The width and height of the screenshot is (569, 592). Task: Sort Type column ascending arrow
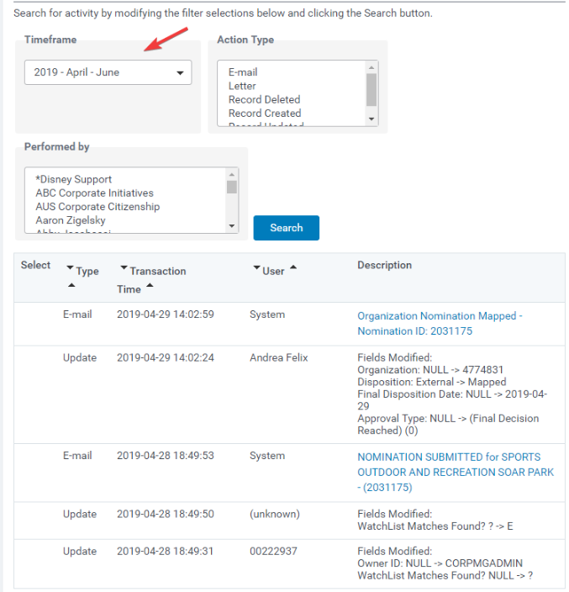71,285
